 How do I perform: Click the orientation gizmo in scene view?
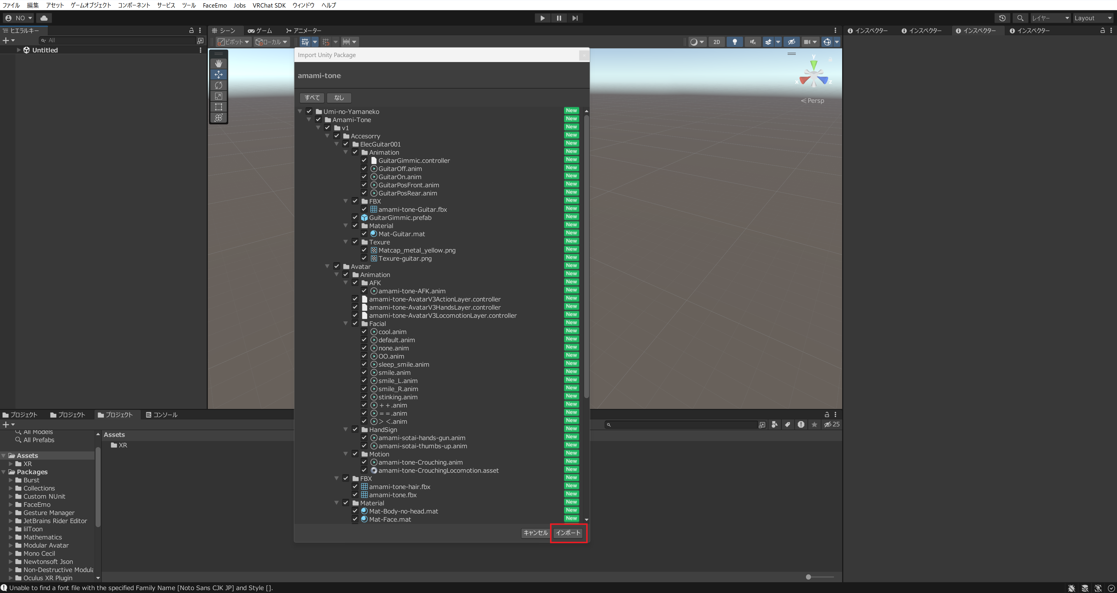click(814, 75)
